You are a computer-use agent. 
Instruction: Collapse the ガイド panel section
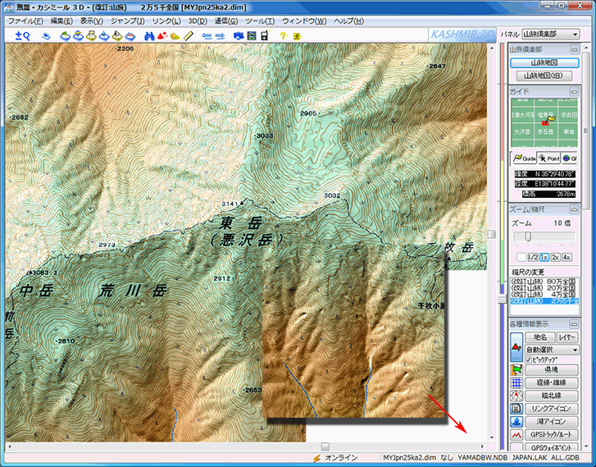572,91
